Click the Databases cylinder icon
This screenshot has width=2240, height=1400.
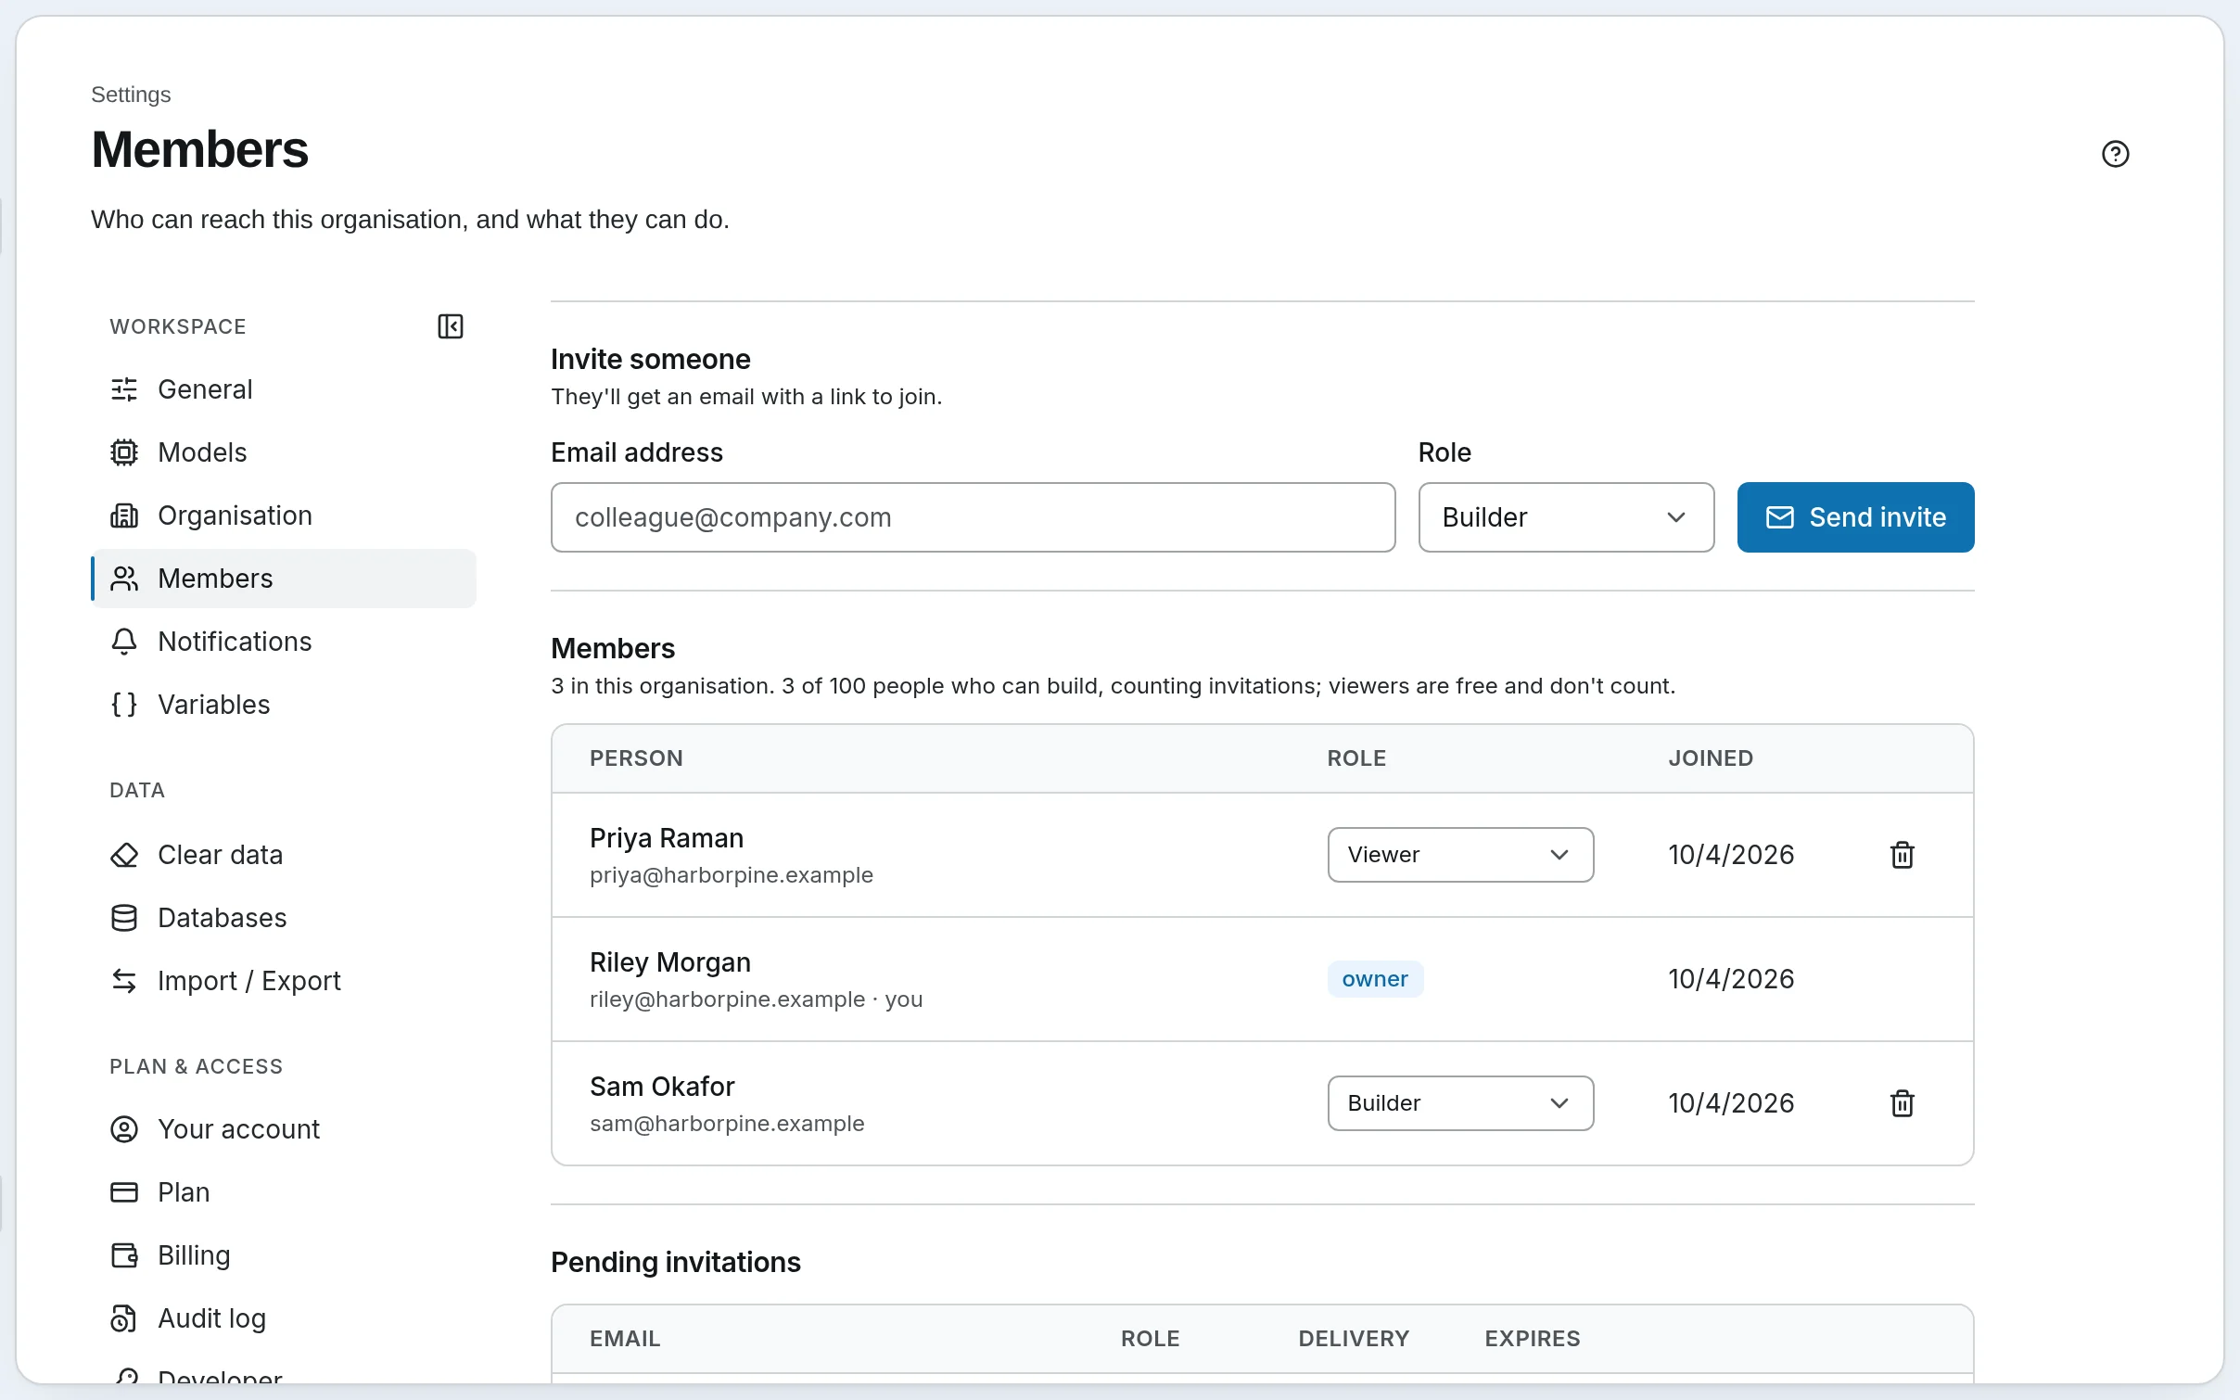pyautogui.click(x=124, y=918)
